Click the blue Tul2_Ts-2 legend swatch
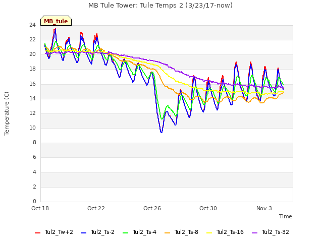The height and width of the screenshot is (242, 323). click(x=83, y=233)
